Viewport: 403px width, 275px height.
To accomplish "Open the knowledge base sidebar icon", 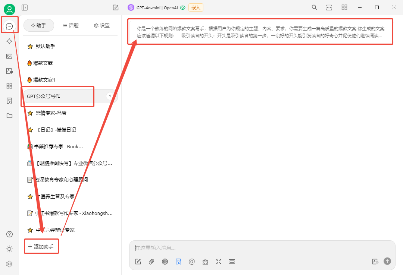I will (9, 101).
